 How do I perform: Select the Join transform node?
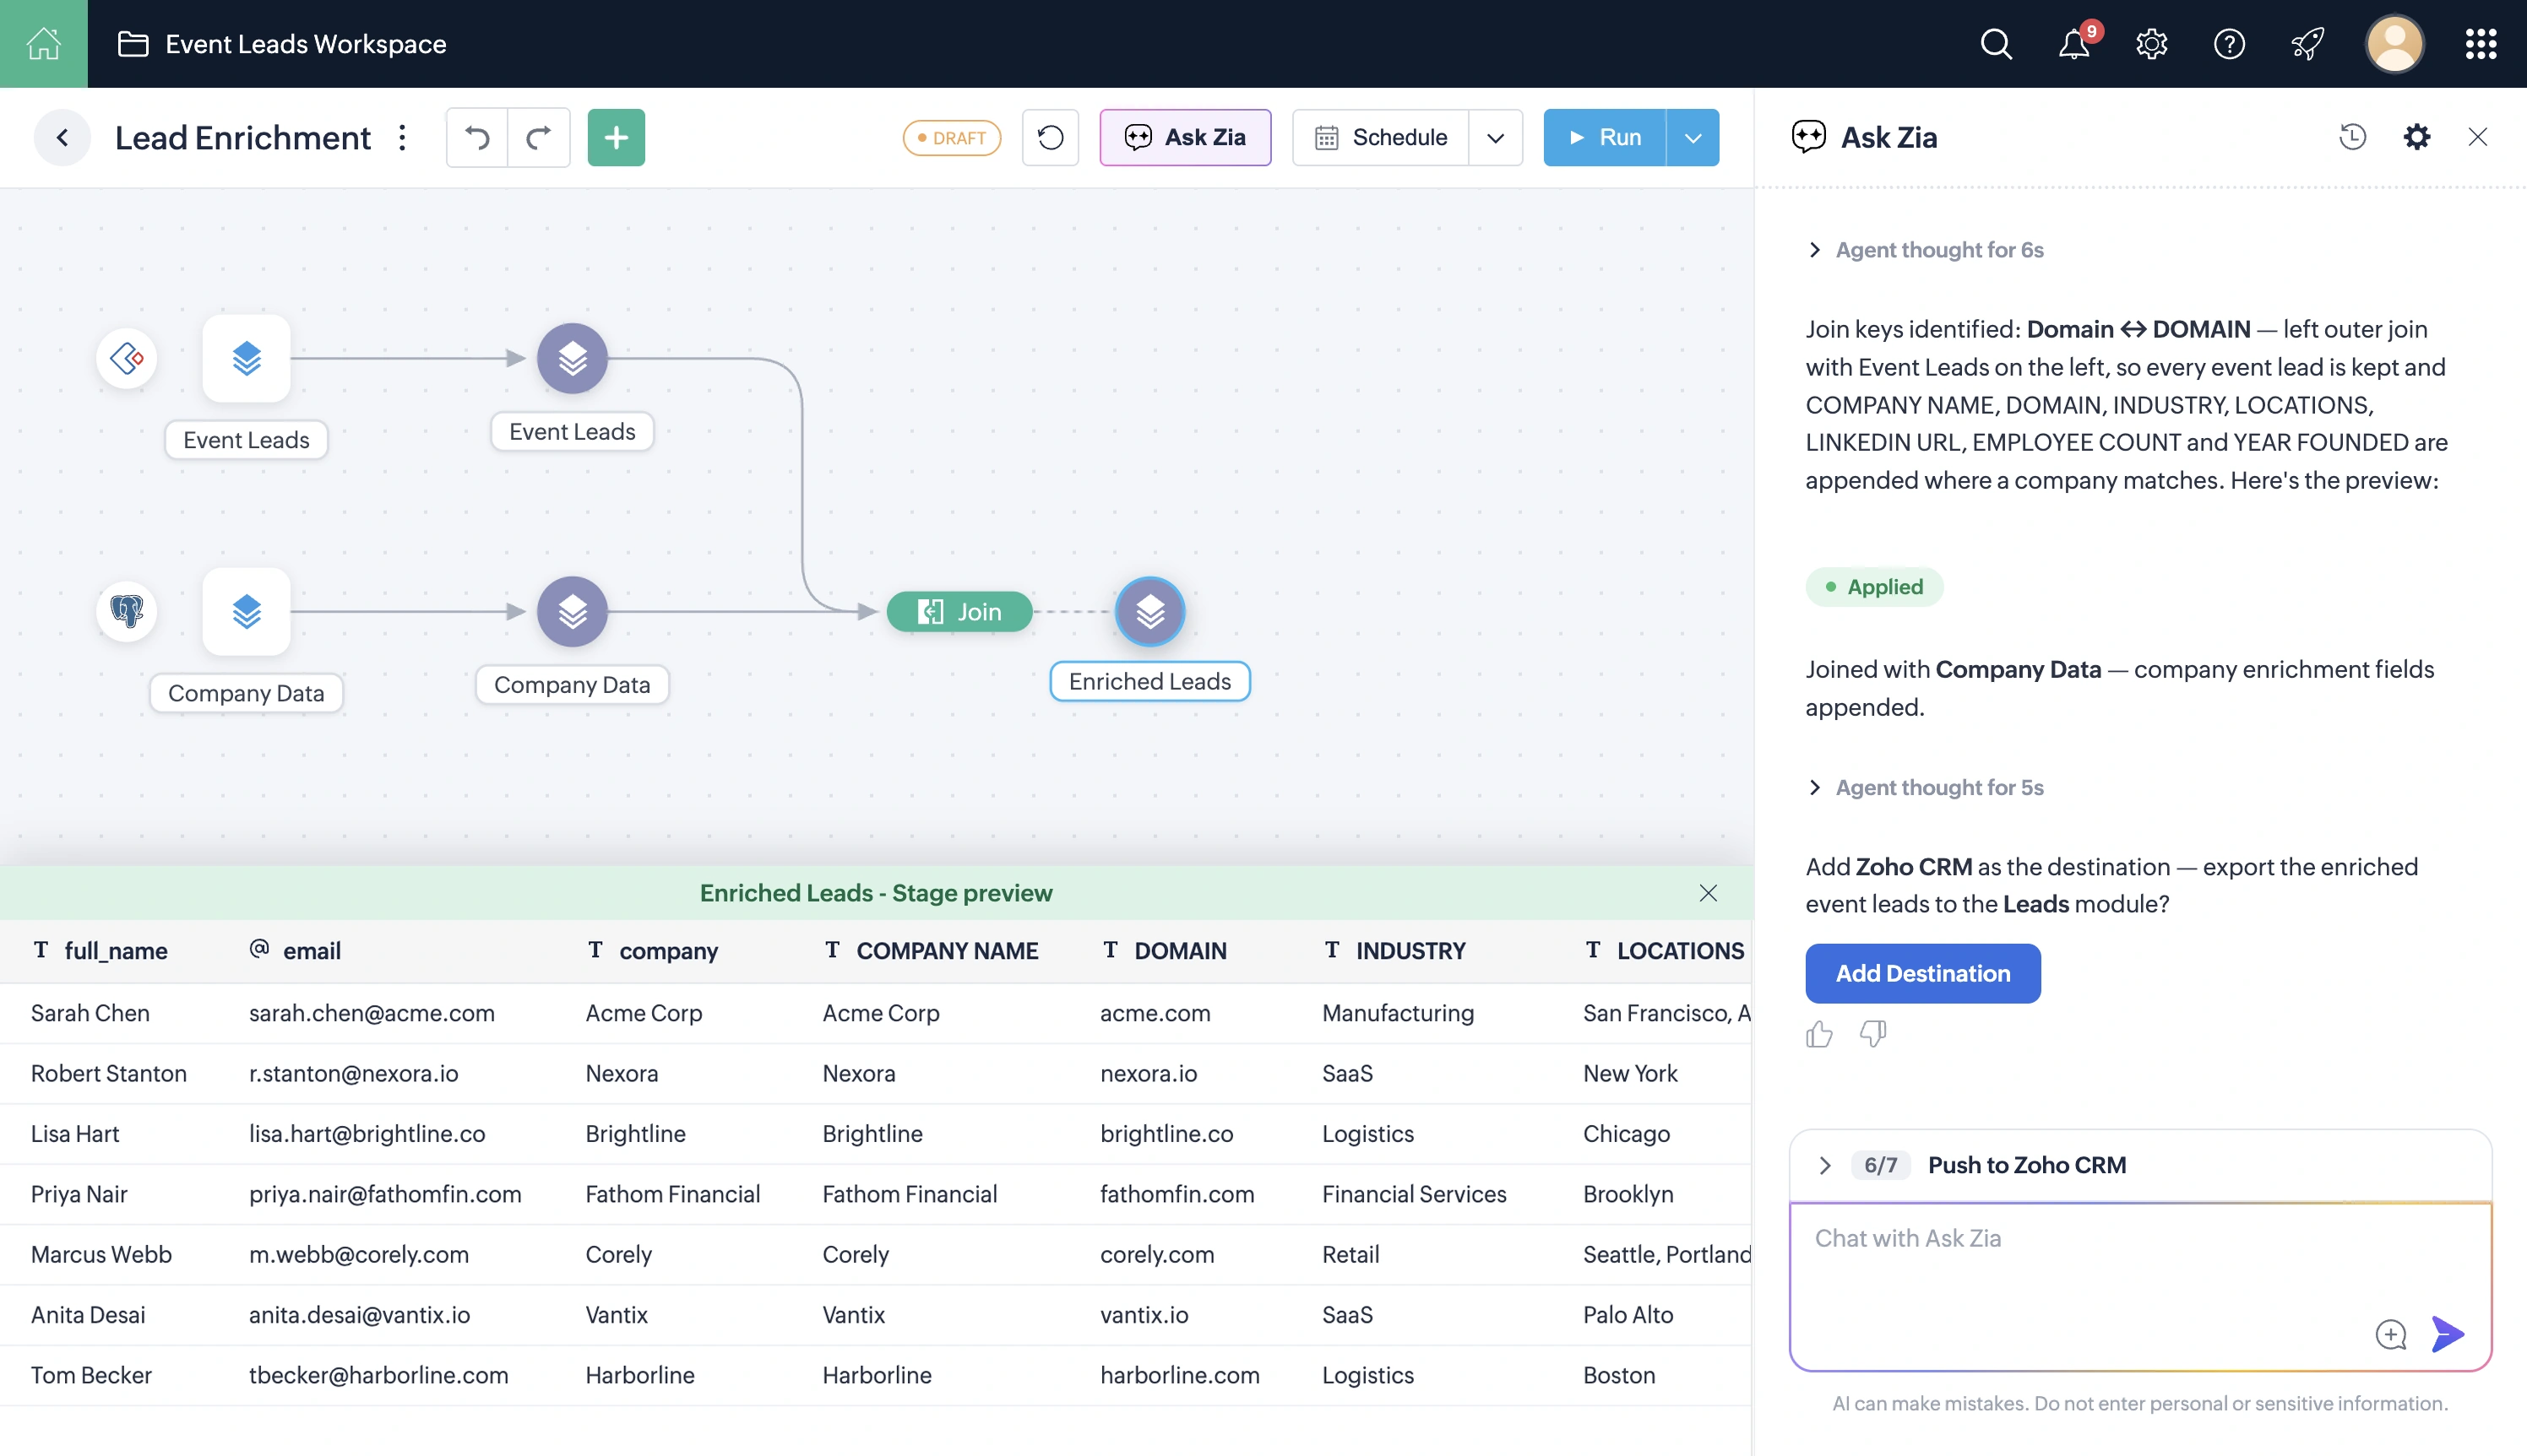coord(959,611)
